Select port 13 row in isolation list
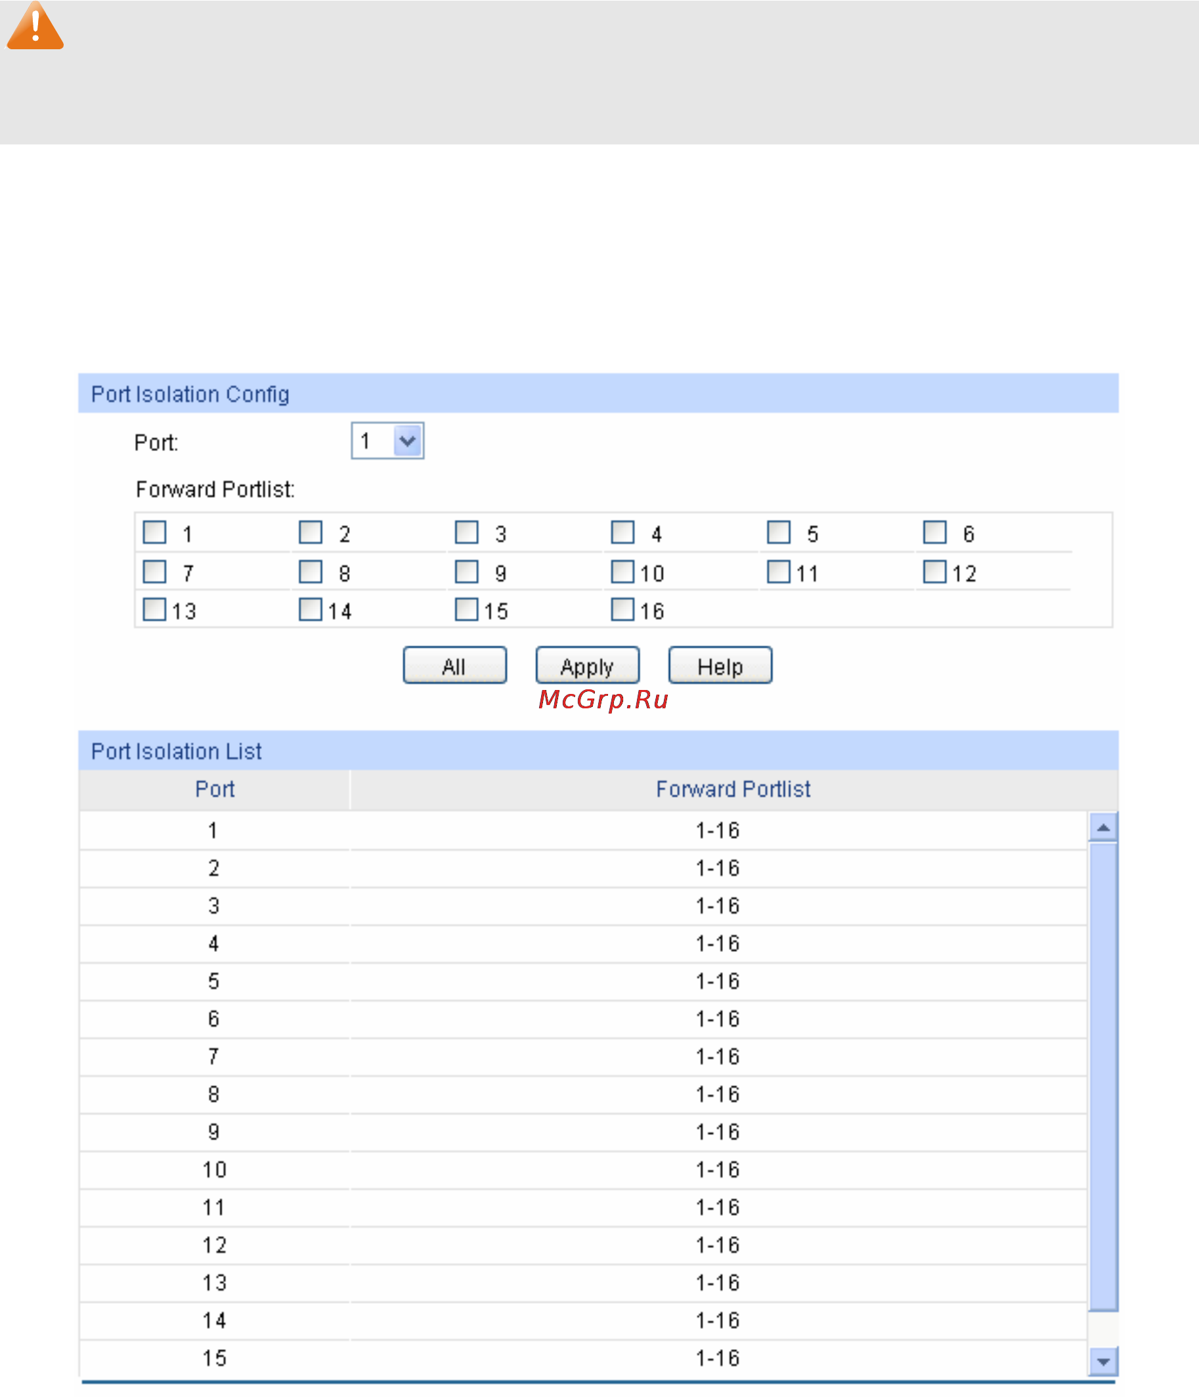The width and height of the screenshot is (1199, 1397). [x=583, y=1283]
